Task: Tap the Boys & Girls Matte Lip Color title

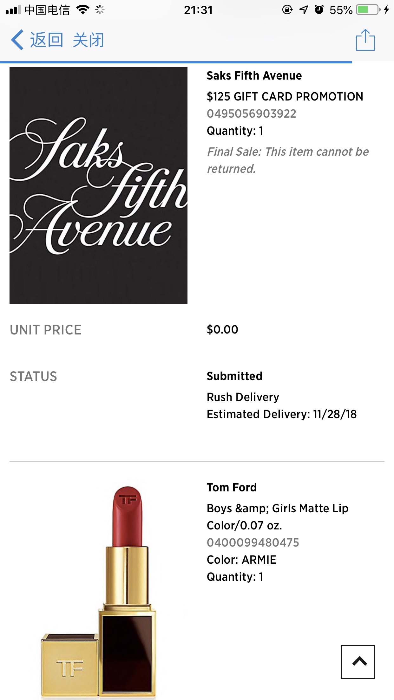Action: click(x=277, y=517)
